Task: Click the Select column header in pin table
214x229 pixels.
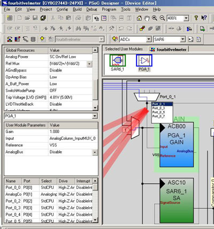Action: [48, 181]
